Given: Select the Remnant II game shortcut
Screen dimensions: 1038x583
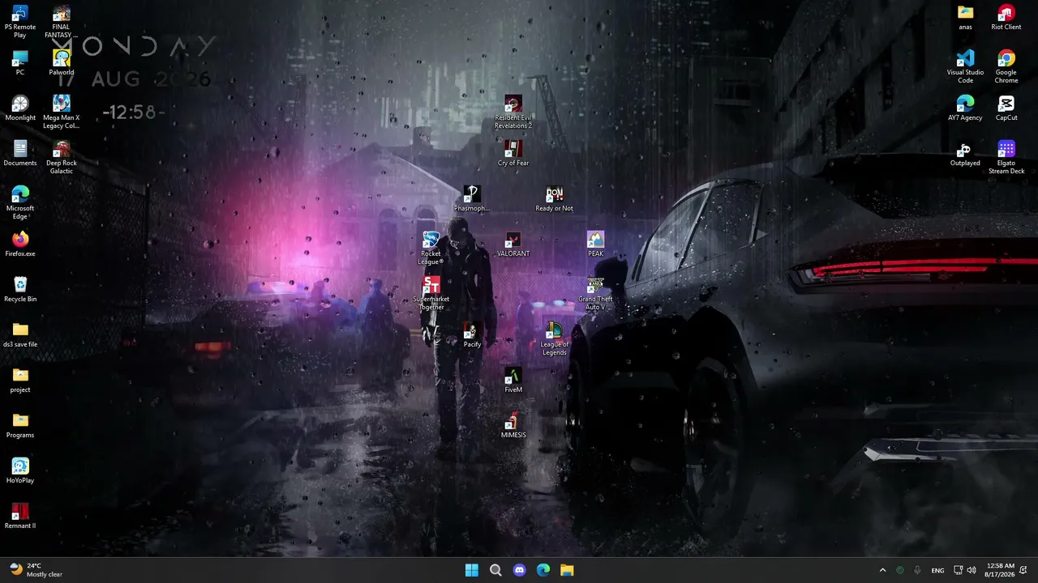Looking at the screenshot, I should [x=20, y=517].
